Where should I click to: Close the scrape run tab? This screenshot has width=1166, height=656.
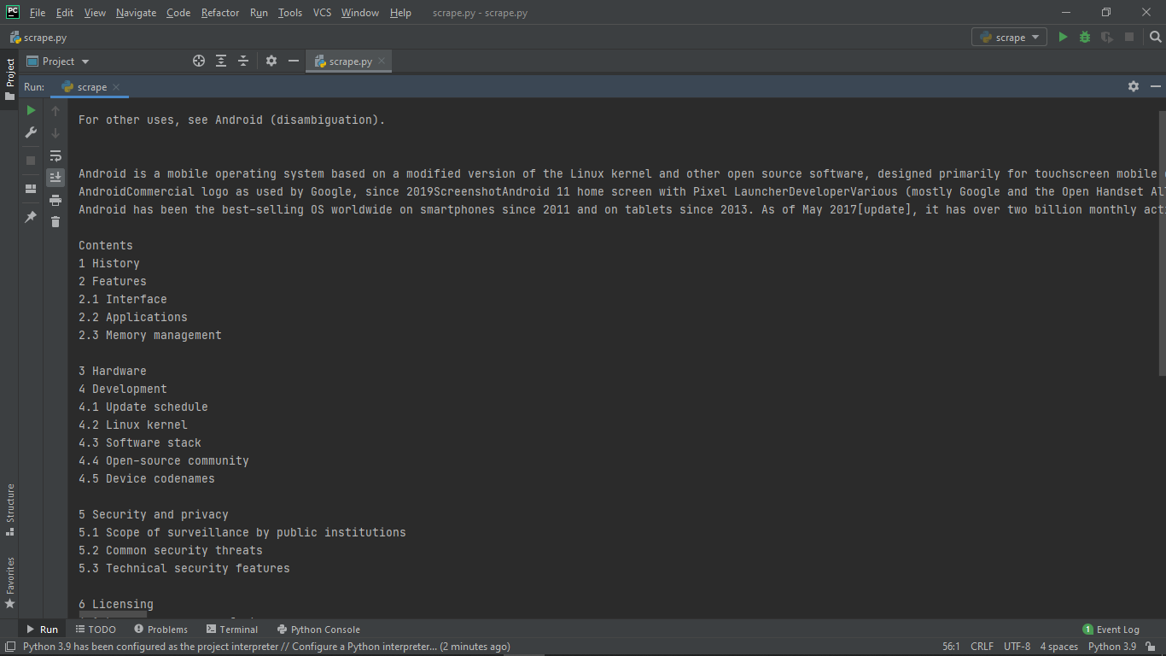116,87
